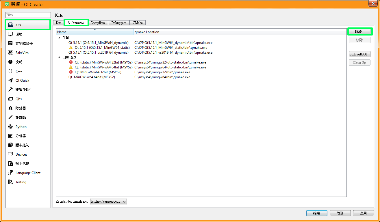Screen dimensions: 380x222
Task: Collapse the 手動 tree group
Action: pyautogui.click(x=59, y=38)
